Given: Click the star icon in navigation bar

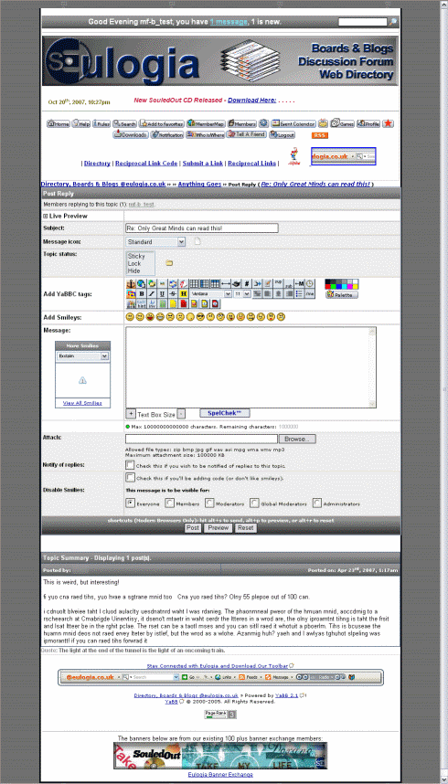Looking at the screenshot, I should pyautogui.click(x=388, y=123).
